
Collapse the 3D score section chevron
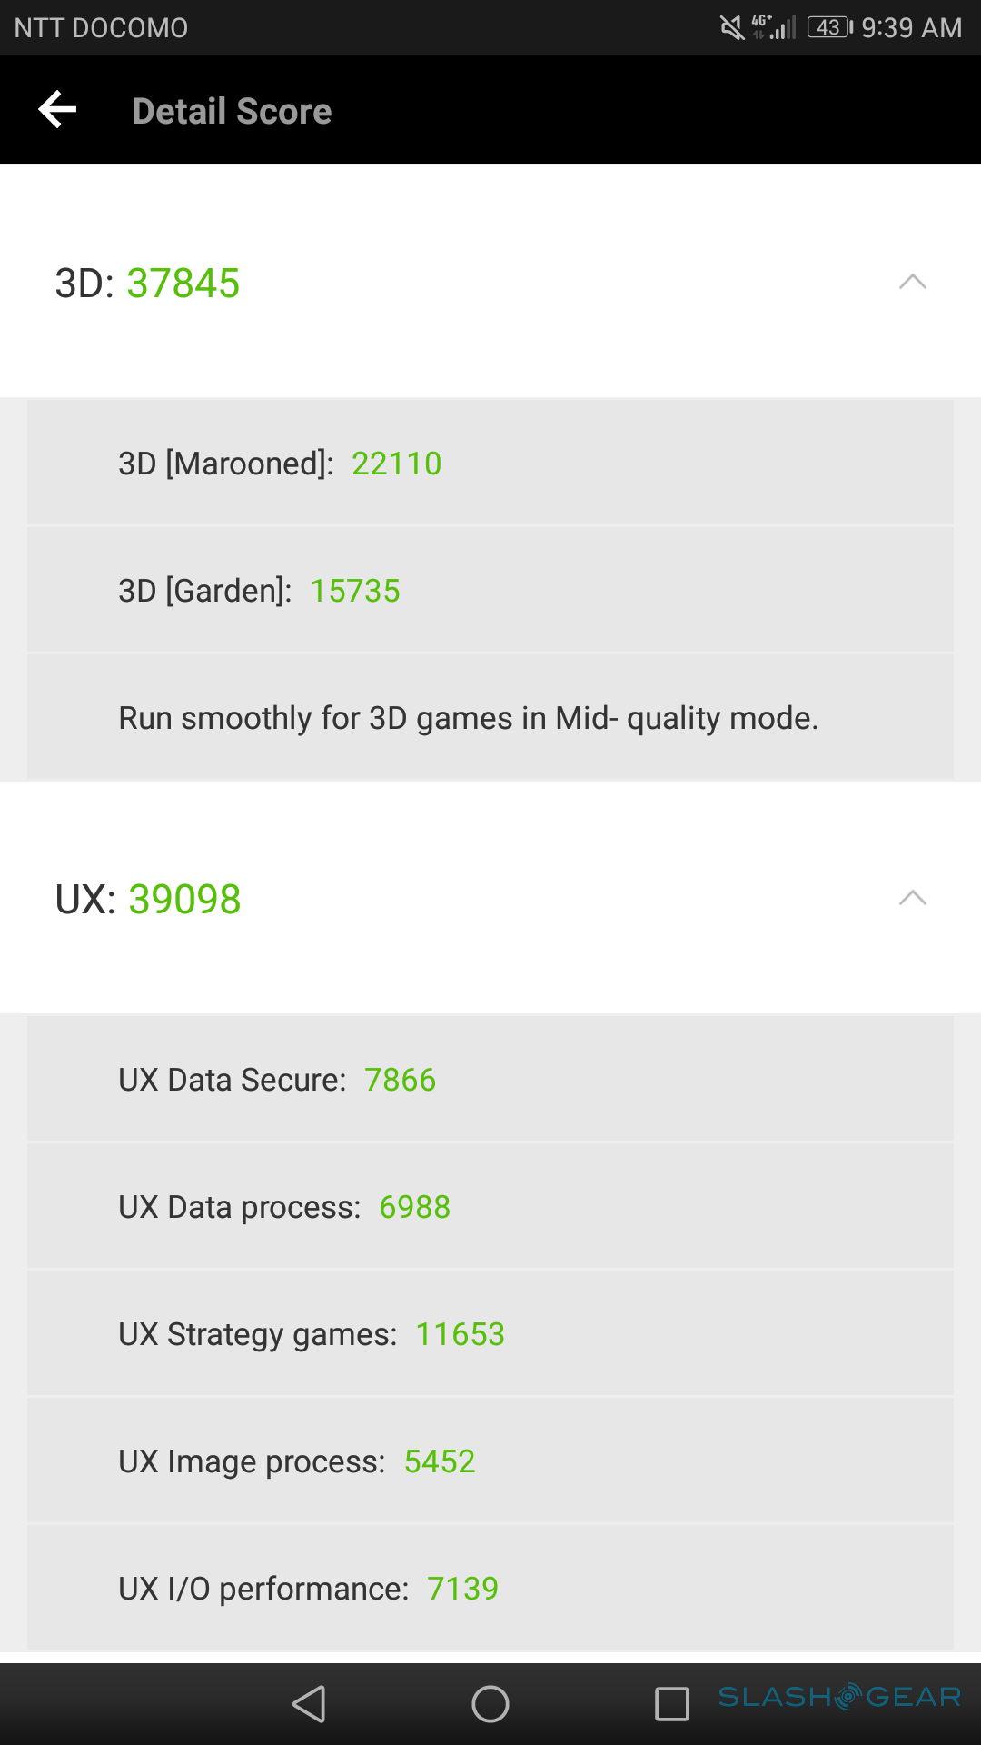tap(912, 282)
